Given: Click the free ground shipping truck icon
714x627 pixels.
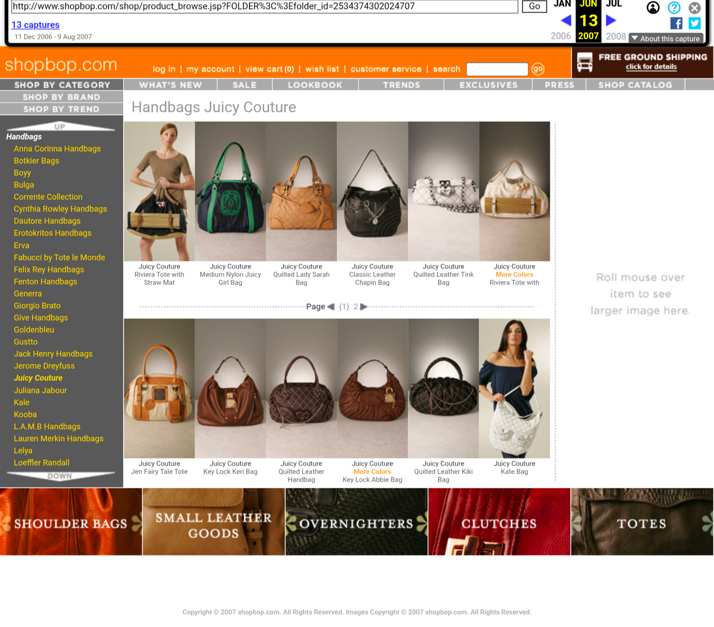Looking at the screenshot, I should [585, 62].
